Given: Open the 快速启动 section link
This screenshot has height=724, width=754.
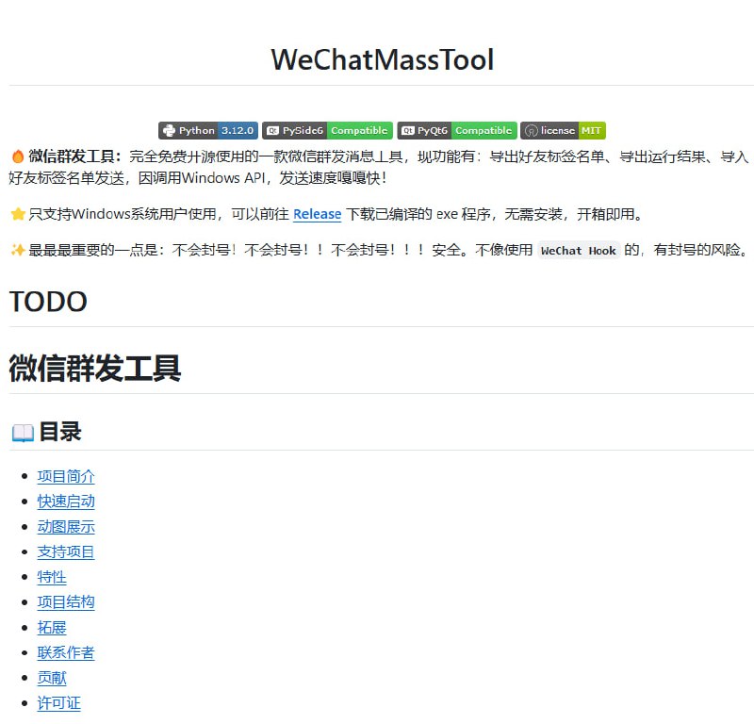Looking at the screenshot, I should click(x=65, y=501).
